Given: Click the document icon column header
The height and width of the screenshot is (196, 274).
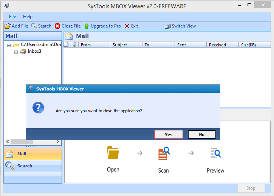Looking at the screenshot, I should coord(66,44).
